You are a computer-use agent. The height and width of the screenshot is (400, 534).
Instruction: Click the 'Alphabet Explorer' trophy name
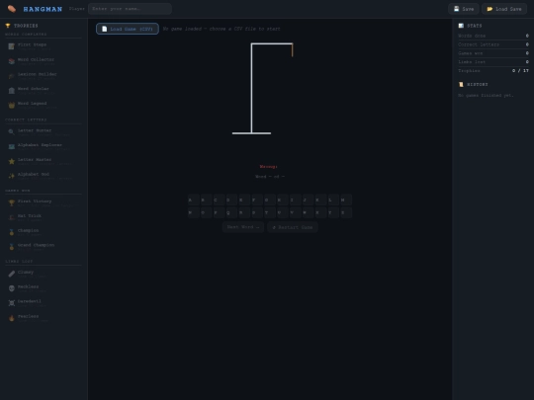(x=40, y=145)
